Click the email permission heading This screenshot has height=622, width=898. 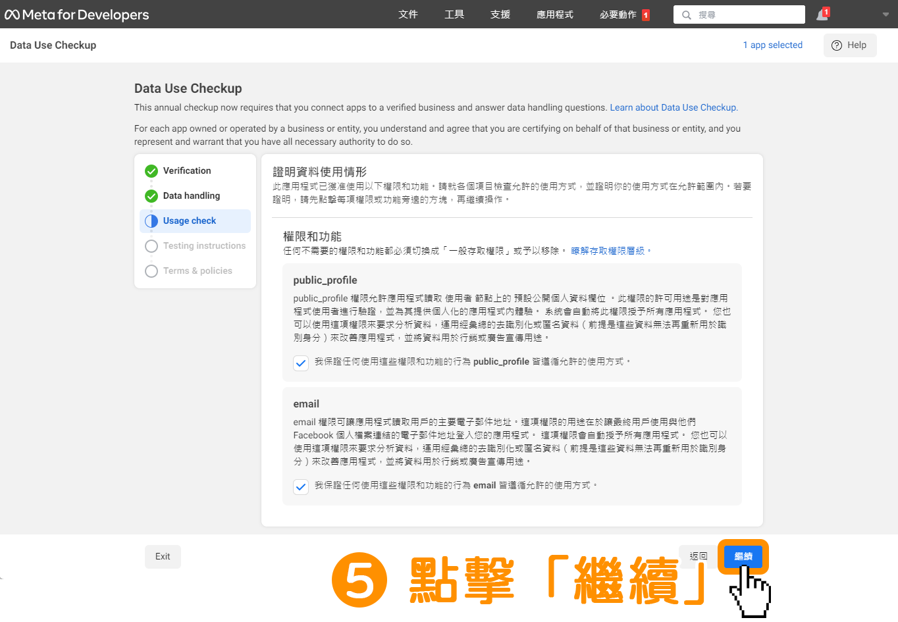pos(306,404)
